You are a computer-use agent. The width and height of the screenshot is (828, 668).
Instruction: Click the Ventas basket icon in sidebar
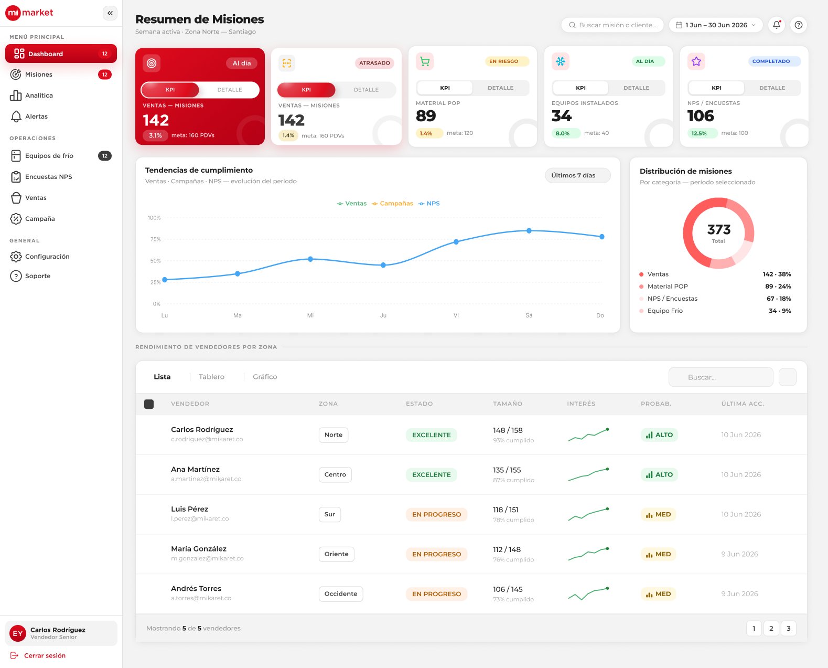16,198
